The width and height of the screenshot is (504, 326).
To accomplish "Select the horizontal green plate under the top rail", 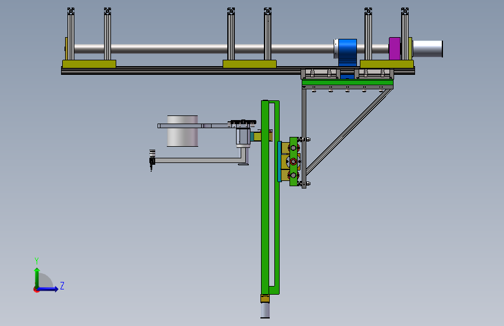I will point(348,83).
